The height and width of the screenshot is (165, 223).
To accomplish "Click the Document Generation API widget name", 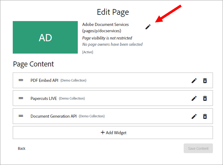I will 54,116.
